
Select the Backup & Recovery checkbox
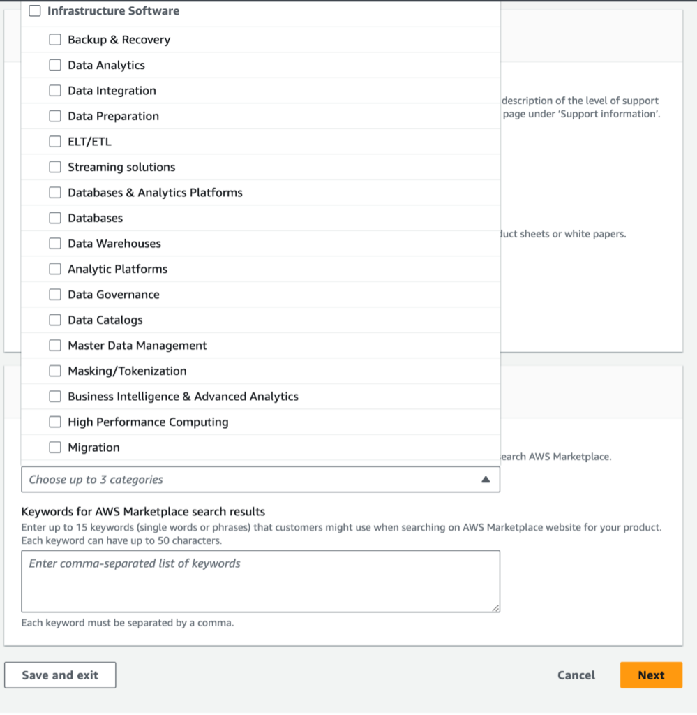[x=55, y=39]
